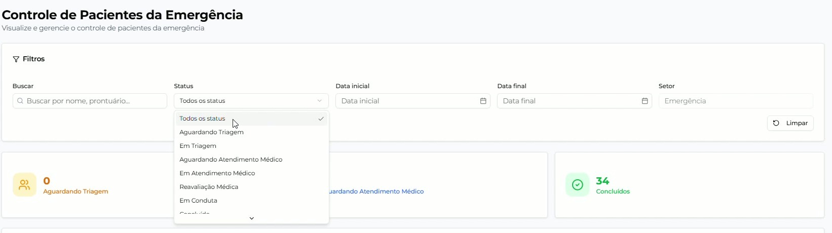
Task: Click the Aguardando Atendimento Médico card label
Action: click(376, 191)
